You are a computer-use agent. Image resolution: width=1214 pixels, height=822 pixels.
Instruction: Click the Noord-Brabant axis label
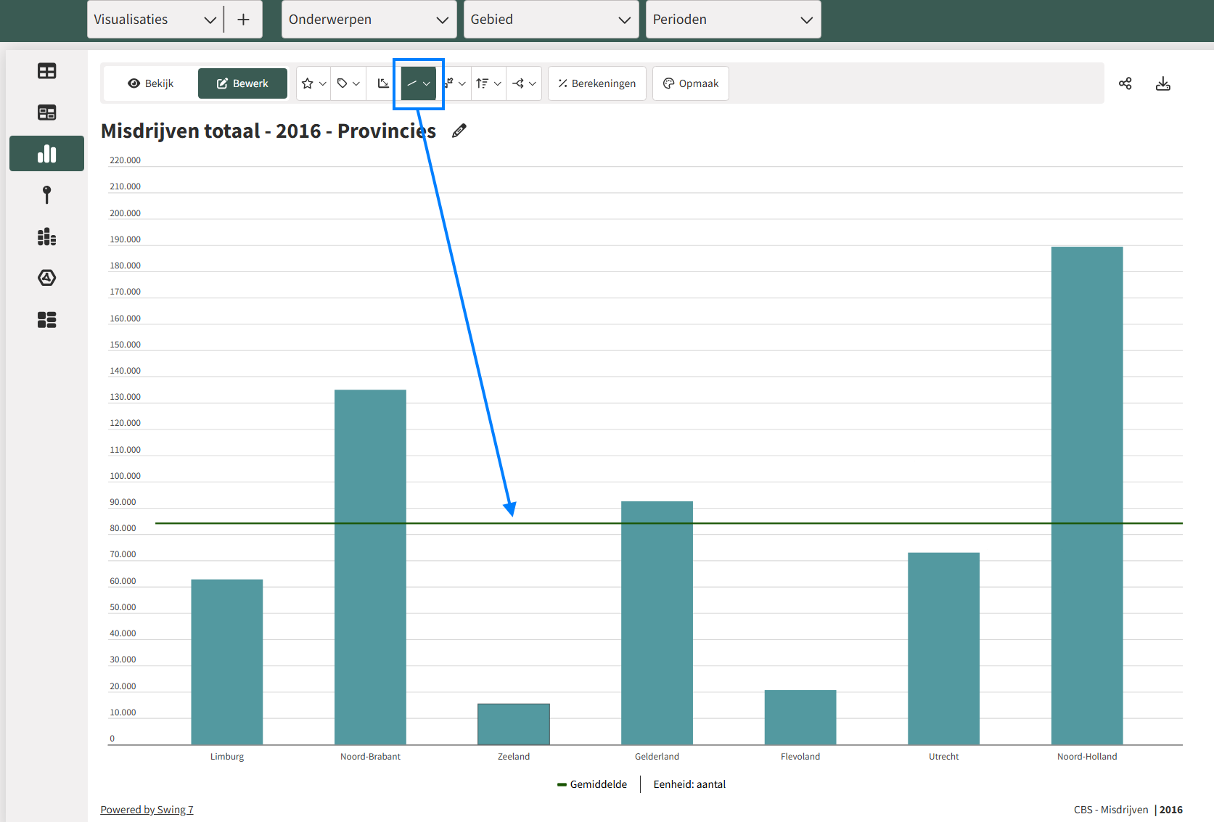pos(370,757)
